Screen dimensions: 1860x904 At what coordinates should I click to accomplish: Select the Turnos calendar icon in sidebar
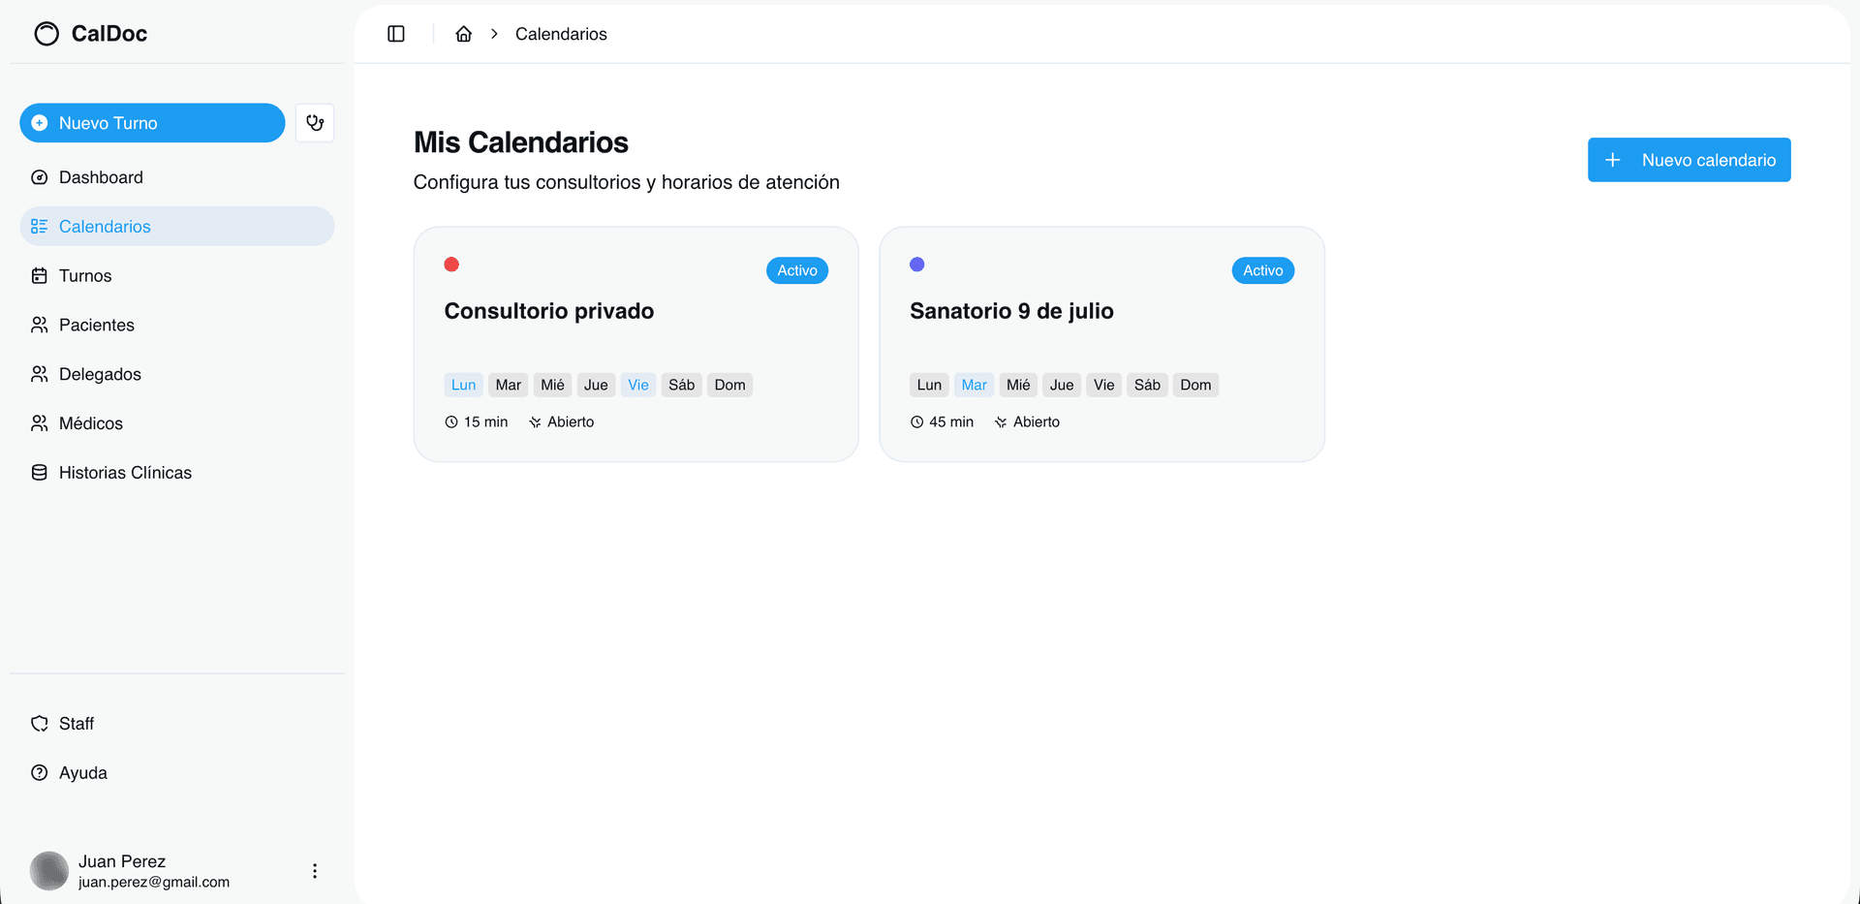pyautogui.click(x=39, y=275)
